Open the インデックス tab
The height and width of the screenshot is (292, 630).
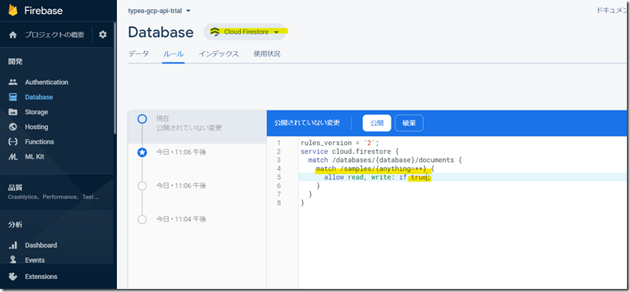tap(219, 53)
